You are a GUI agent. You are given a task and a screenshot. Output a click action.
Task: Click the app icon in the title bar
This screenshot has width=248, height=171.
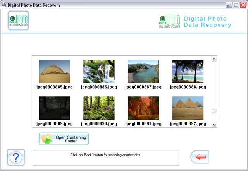[x=4, y=5]
